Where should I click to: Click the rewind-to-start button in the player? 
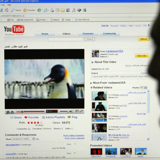click(x=12, y=111)
